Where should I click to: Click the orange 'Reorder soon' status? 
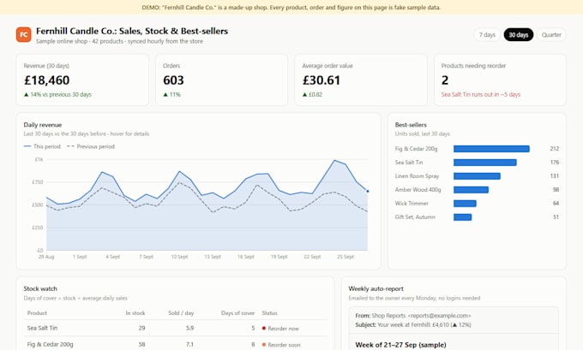(280, 345)
